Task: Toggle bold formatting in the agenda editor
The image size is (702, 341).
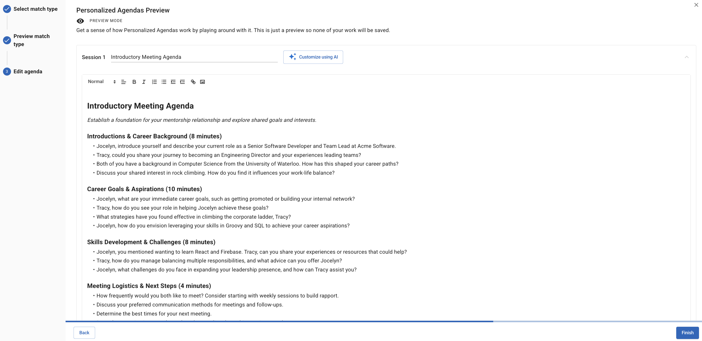Action: coord(134,82)
